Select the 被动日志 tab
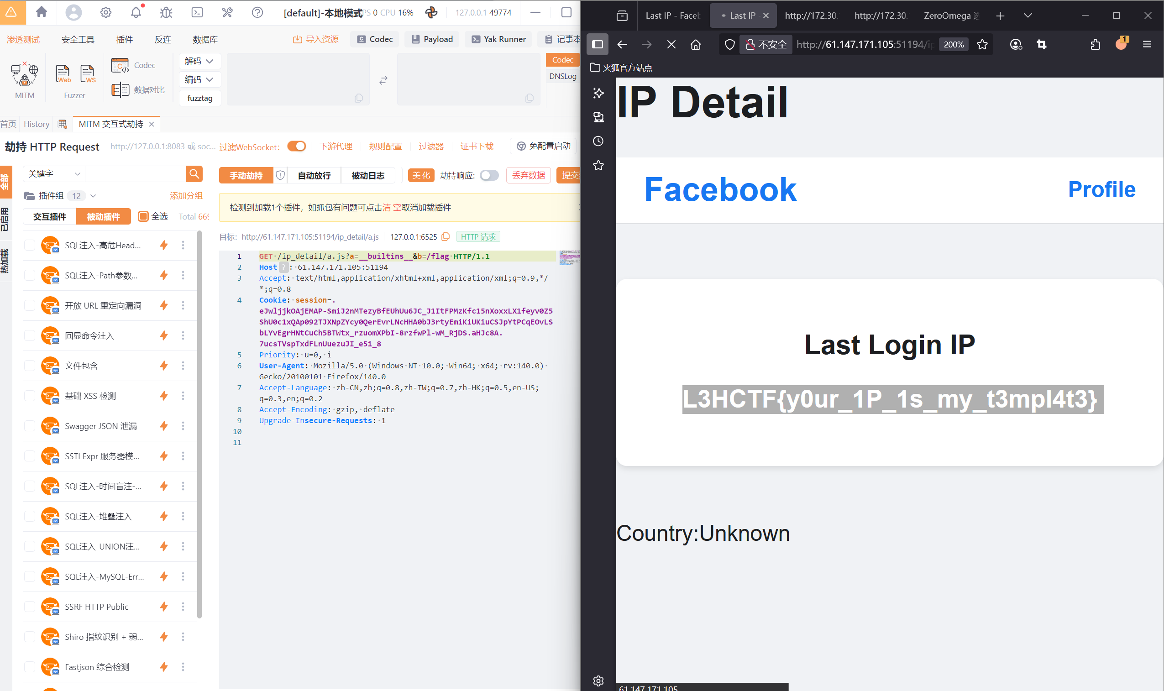 click(x=367, y=176)
